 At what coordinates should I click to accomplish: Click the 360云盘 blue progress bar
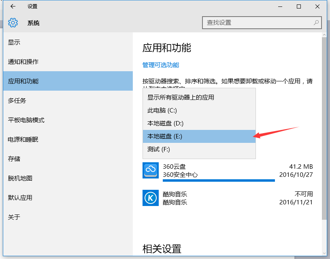click(219, 180)
